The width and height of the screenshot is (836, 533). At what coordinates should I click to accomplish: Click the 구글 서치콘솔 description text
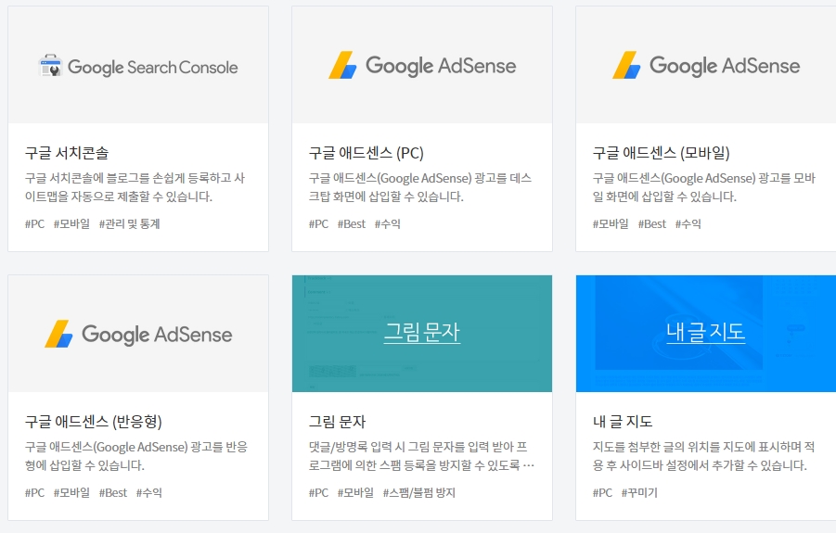(x=135, y=187)
